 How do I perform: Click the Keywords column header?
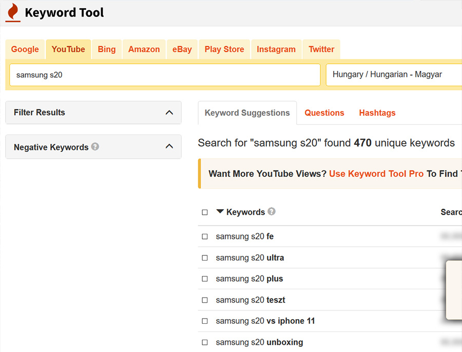click(x=246, y=212)
